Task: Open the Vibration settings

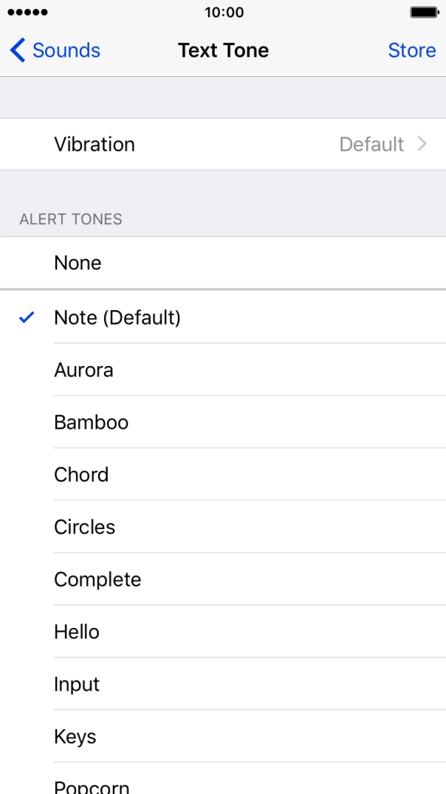Action: click(x=223, y=144)
